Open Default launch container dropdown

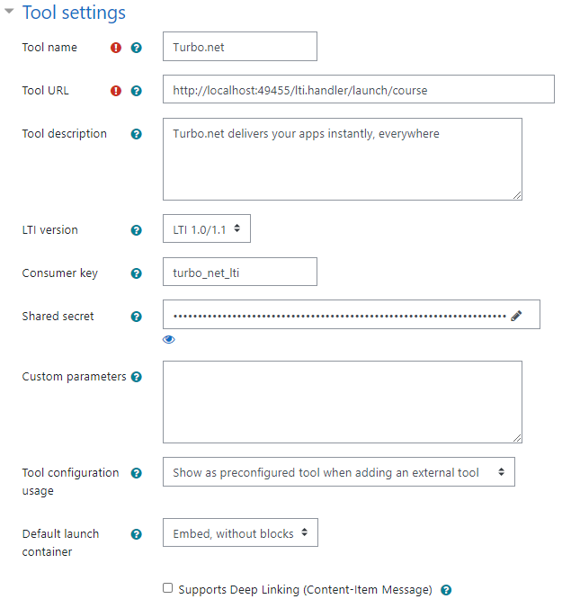coord(240,533)
